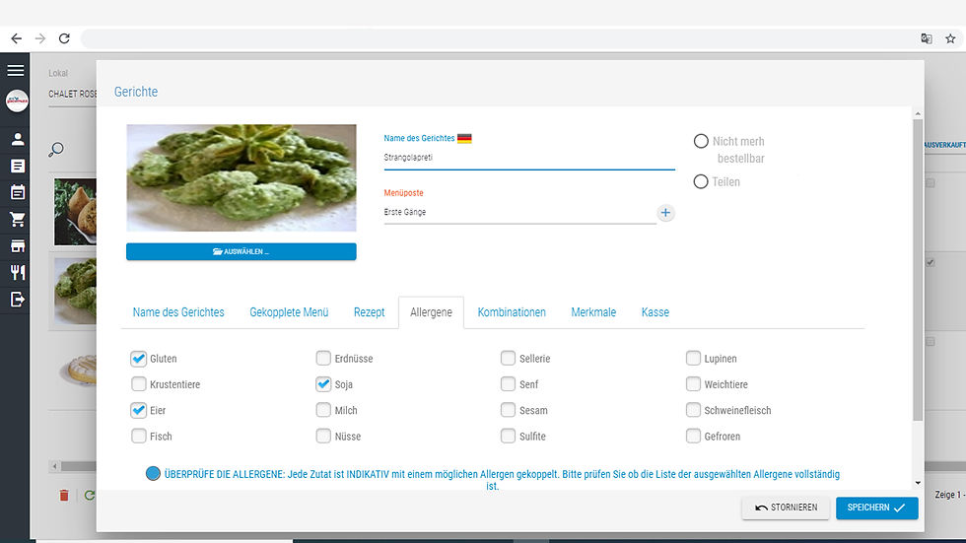Image resolution: width=966 pixels, height=543 pixels.
Task: Add menu item with plus icon
Action: point(665,213)
